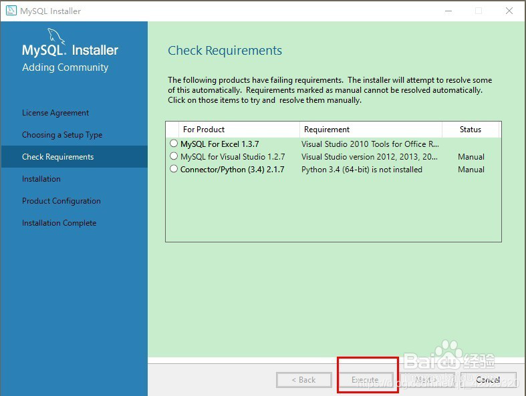Click the Visual Studio version 2012, 2013 requirement
526x396 pixels.
370,157
